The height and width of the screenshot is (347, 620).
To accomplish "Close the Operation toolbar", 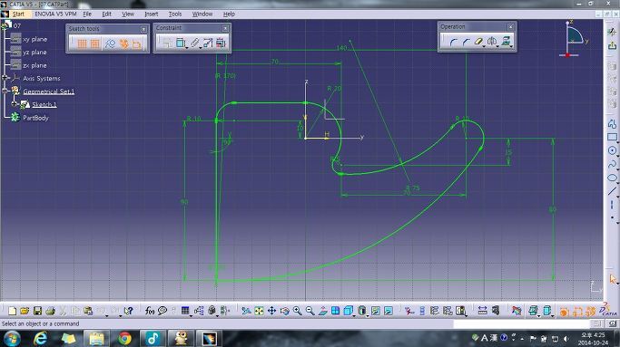I will [x=511, y=27].
